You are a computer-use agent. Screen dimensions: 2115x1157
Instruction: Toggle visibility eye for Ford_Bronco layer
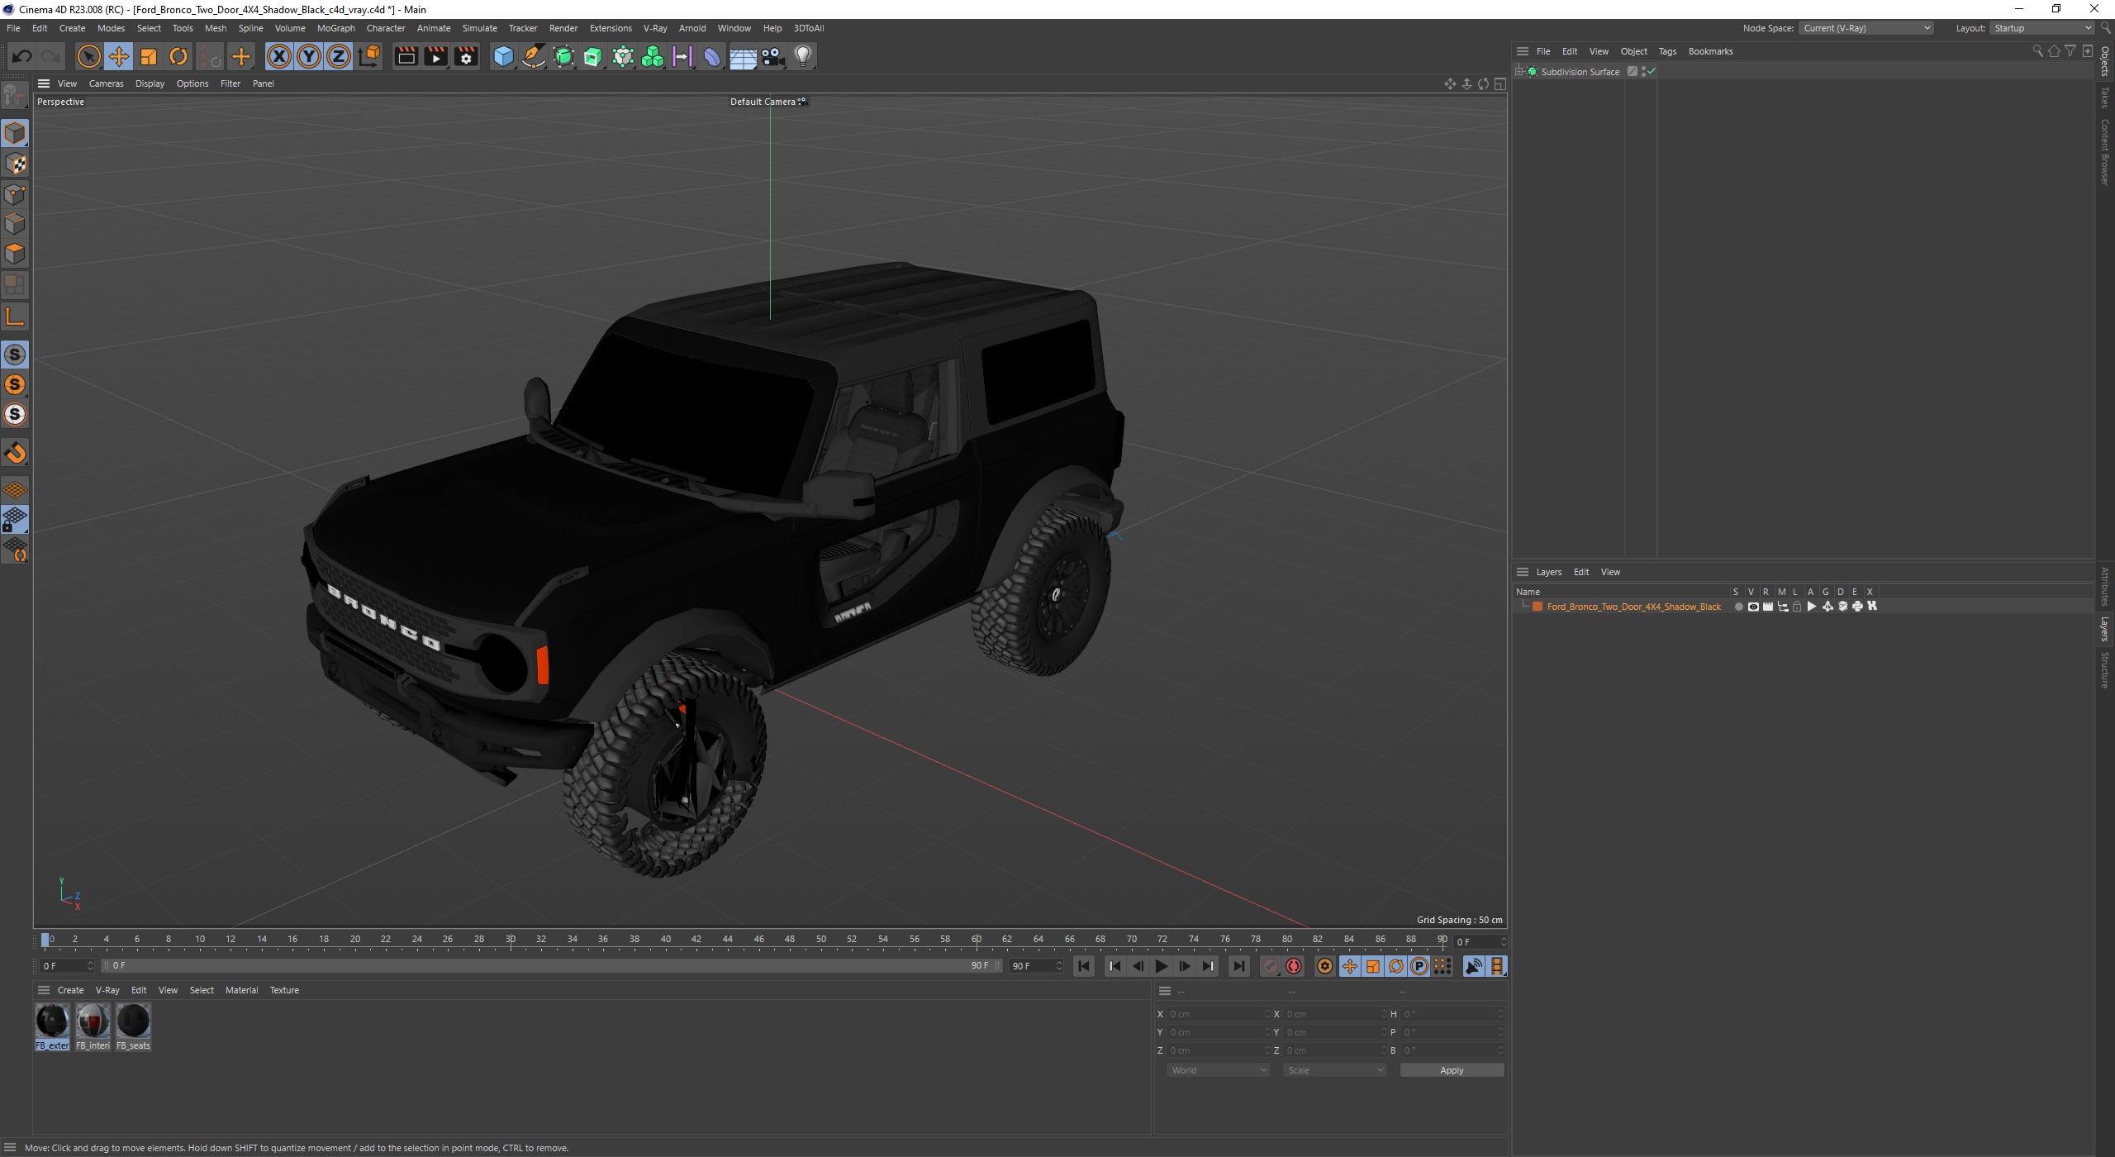[x=1753, y=607]
